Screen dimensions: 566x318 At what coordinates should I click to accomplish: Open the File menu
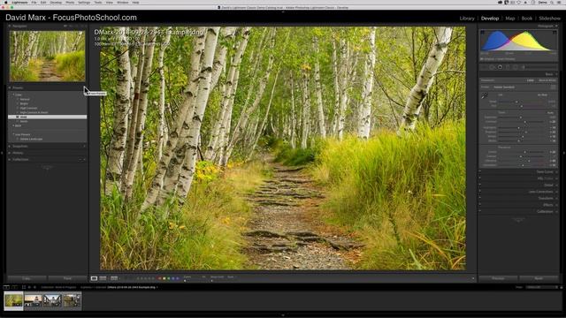34,3
